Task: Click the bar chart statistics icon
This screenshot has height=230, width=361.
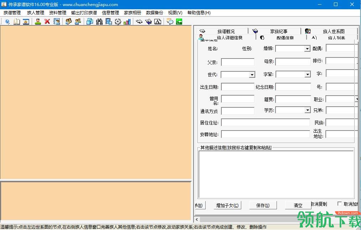Action: [127, 22]
